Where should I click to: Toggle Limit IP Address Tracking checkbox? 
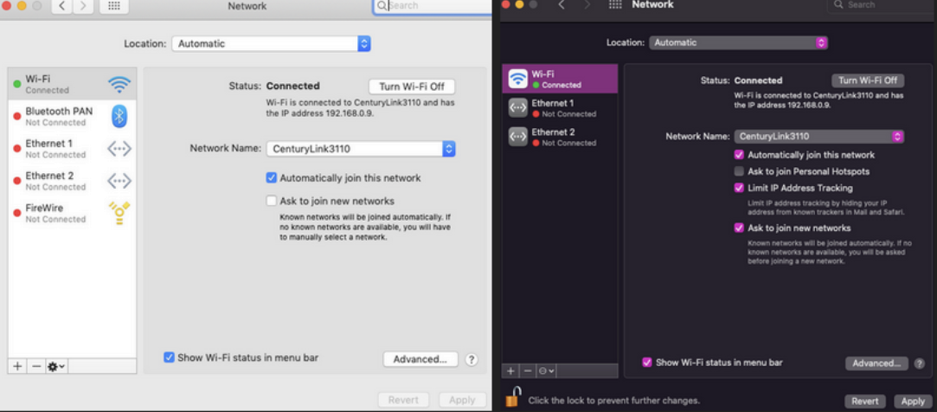[739, 188]
